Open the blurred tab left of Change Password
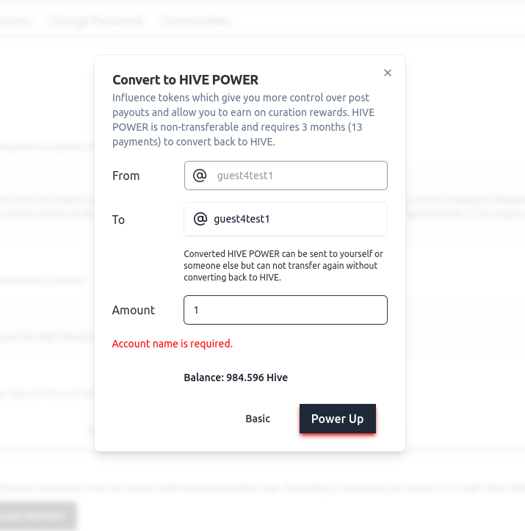 [x=15, y=21]
